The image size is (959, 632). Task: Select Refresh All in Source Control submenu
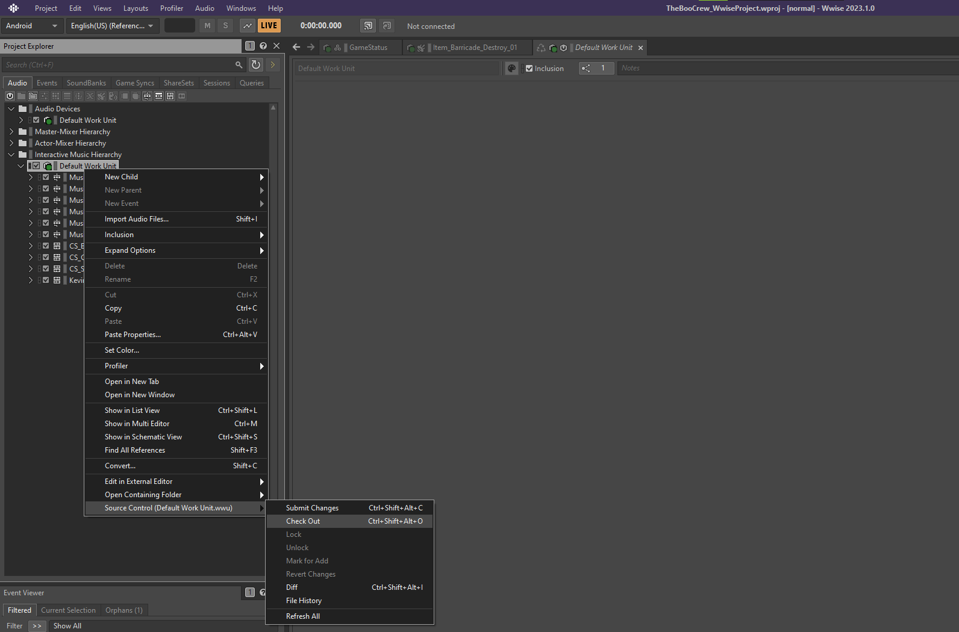click(349, 616)
